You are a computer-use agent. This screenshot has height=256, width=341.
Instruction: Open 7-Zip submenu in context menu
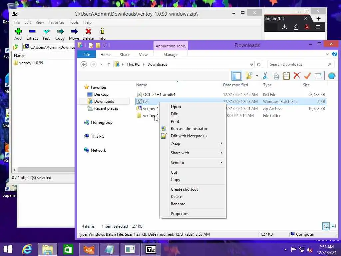[x=198, y=143]
